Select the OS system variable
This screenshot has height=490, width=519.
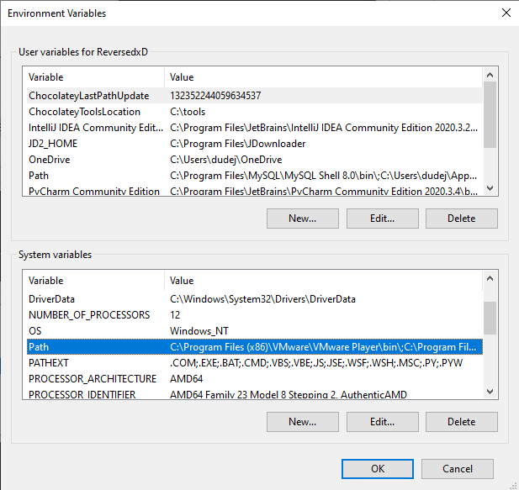click(x=254, y=330)
